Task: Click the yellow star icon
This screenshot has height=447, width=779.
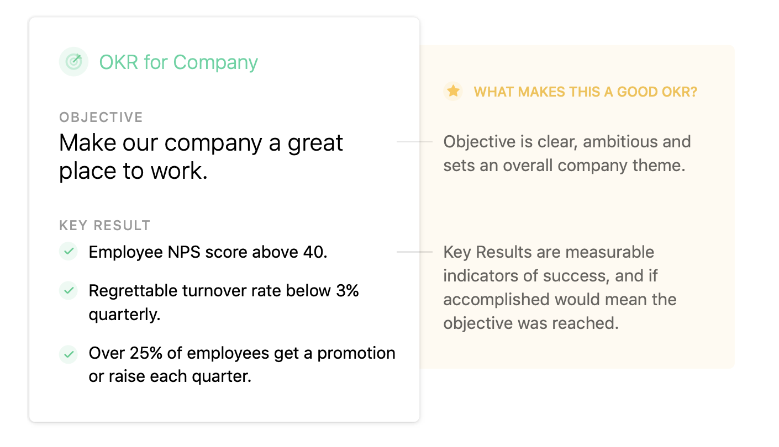Action: coord(453,91)
